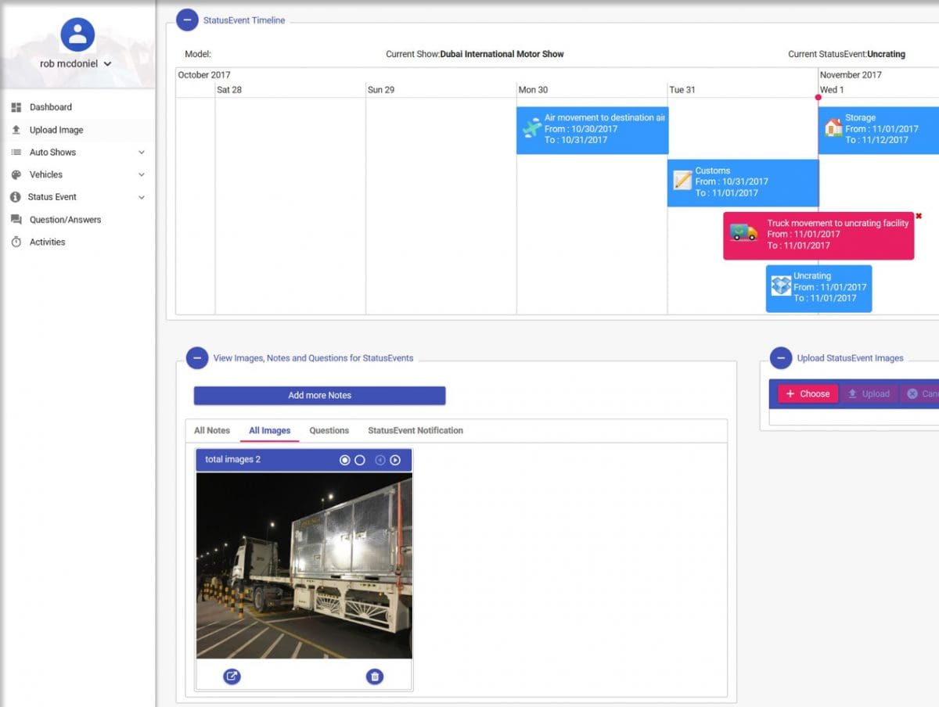939x707 pixels.
Task: Click the truck photo thumbnail
Action: (x=304, y=565)
